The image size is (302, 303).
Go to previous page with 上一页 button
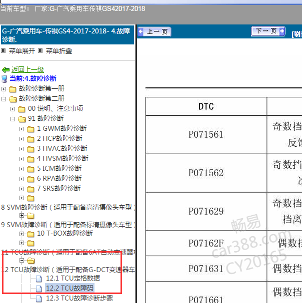click(154, 31)
